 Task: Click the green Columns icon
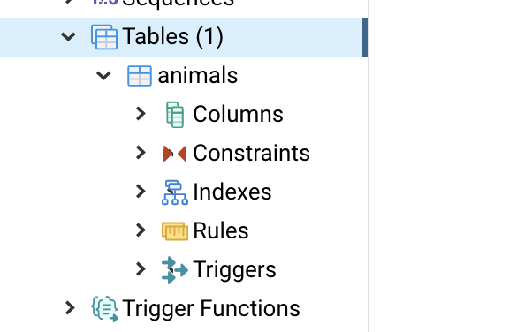(175, 115)
